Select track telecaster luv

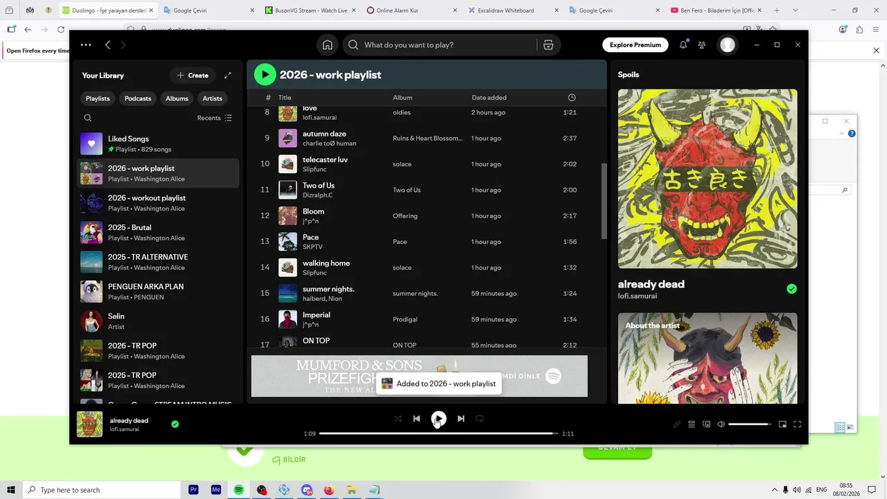point(325,159)
